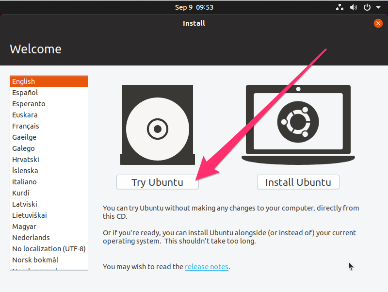Image resolution: width=388 pixels, height=292 pixels.
Task: Select Latviski in the language list
Action: [49, 204]
